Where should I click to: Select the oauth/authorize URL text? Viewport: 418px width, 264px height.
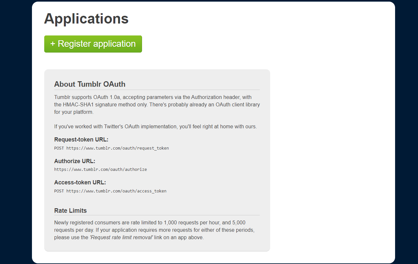coord(100,170)
